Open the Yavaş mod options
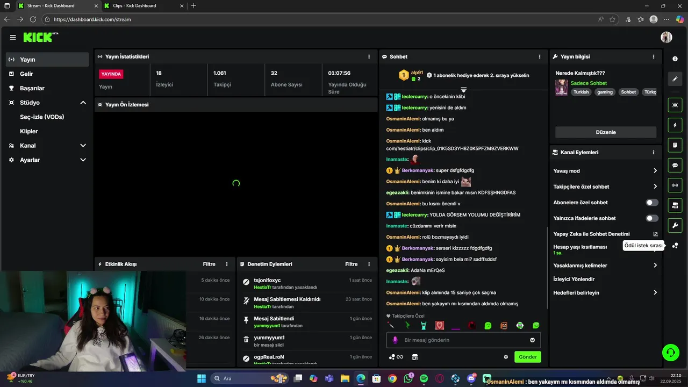The image size is (688, 387). pyautogui.click(x=605, y=171)
